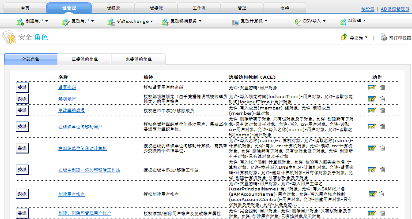Click the printer icon for 可打印视图
The height and width of the screenshot is (219, 412).
(x=384, y=38)
